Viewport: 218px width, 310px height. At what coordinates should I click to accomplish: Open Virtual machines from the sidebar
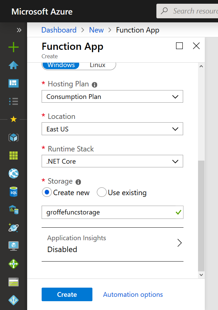tap(14, 246)
